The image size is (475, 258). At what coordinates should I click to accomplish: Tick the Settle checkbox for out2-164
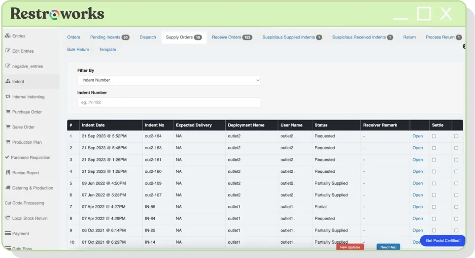point(434,136)
